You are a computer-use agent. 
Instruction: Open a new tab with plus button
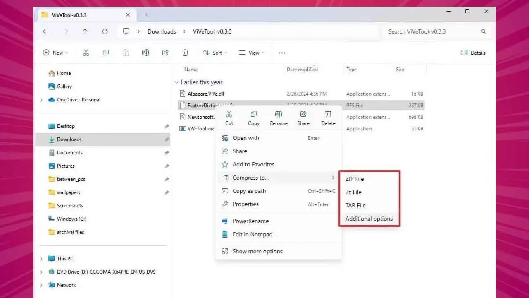pyautogui.click(x=146, y=15)
